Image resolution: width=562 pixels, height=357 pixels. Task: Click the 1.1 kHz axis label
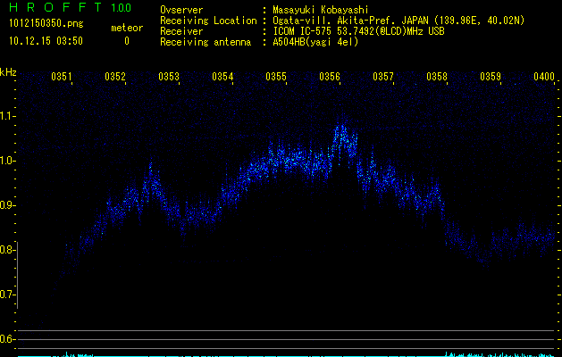tap(7, 116)
